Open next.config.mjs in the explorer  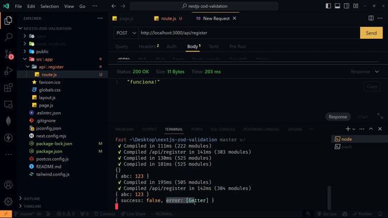(x=51, y=136)
